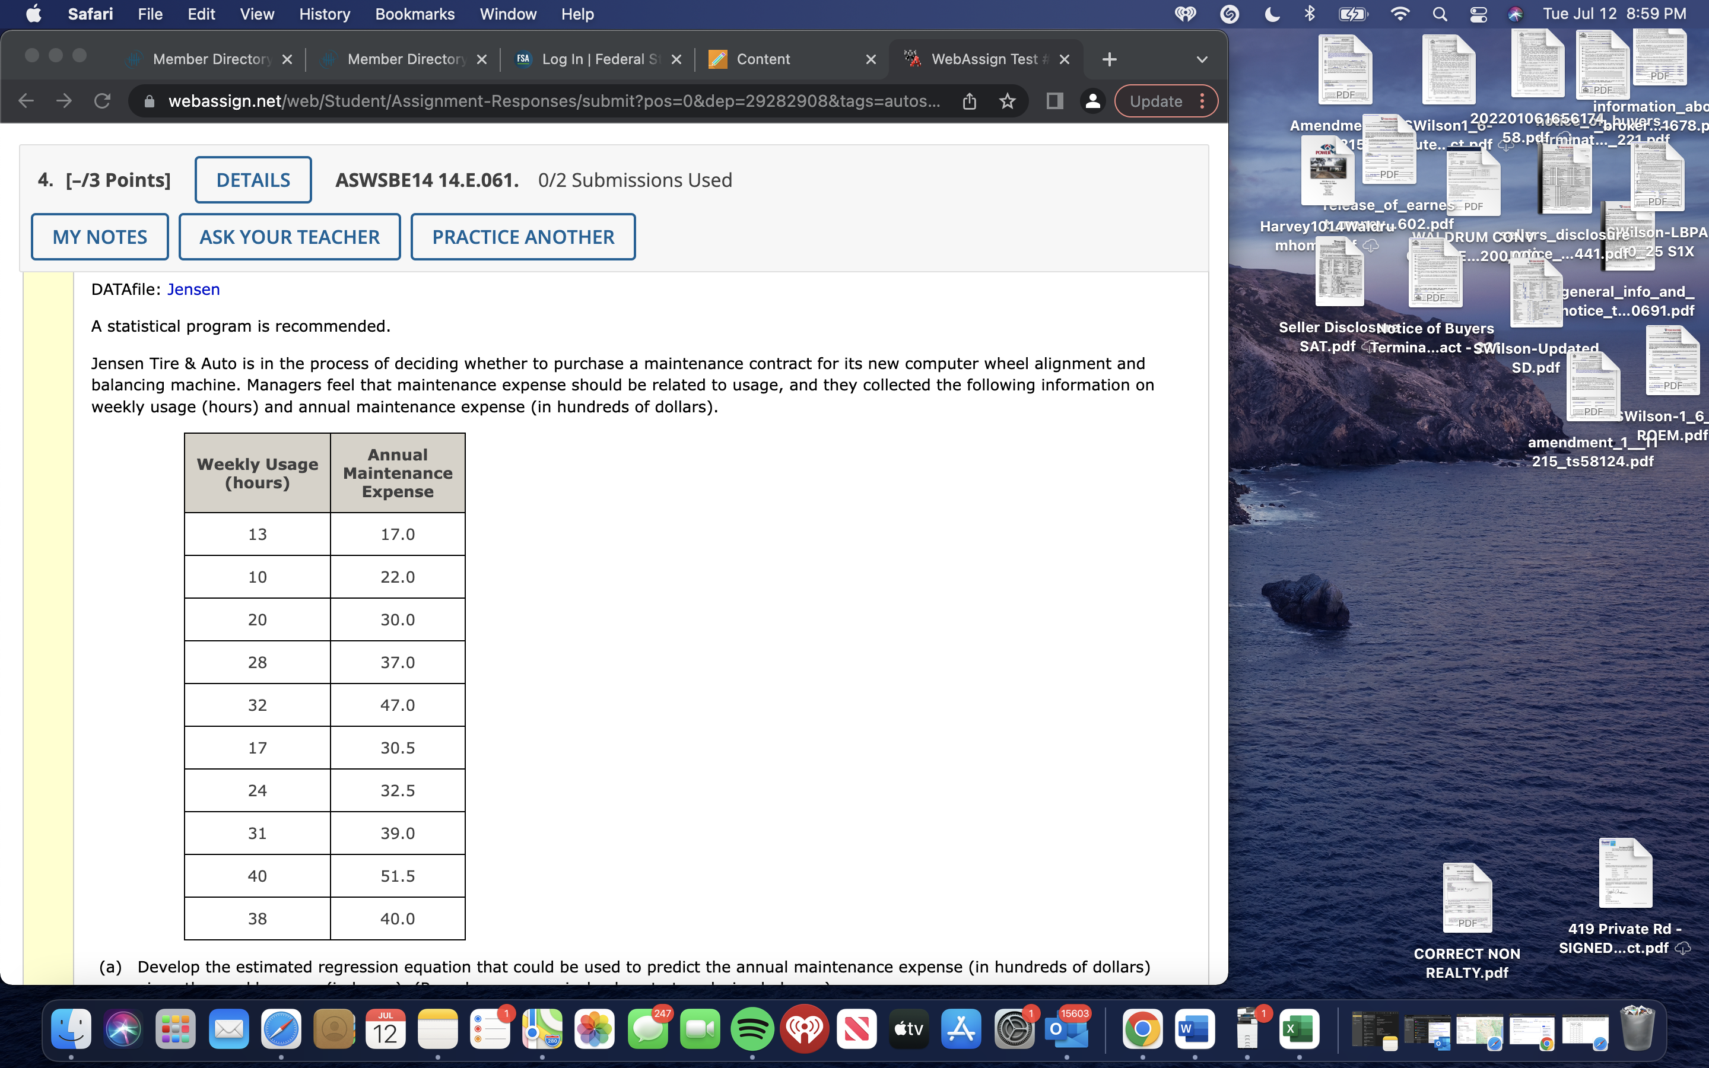The image size is (1709, 1068).
Task: Reload the current page in Safari
Action: tap(103, 101)
